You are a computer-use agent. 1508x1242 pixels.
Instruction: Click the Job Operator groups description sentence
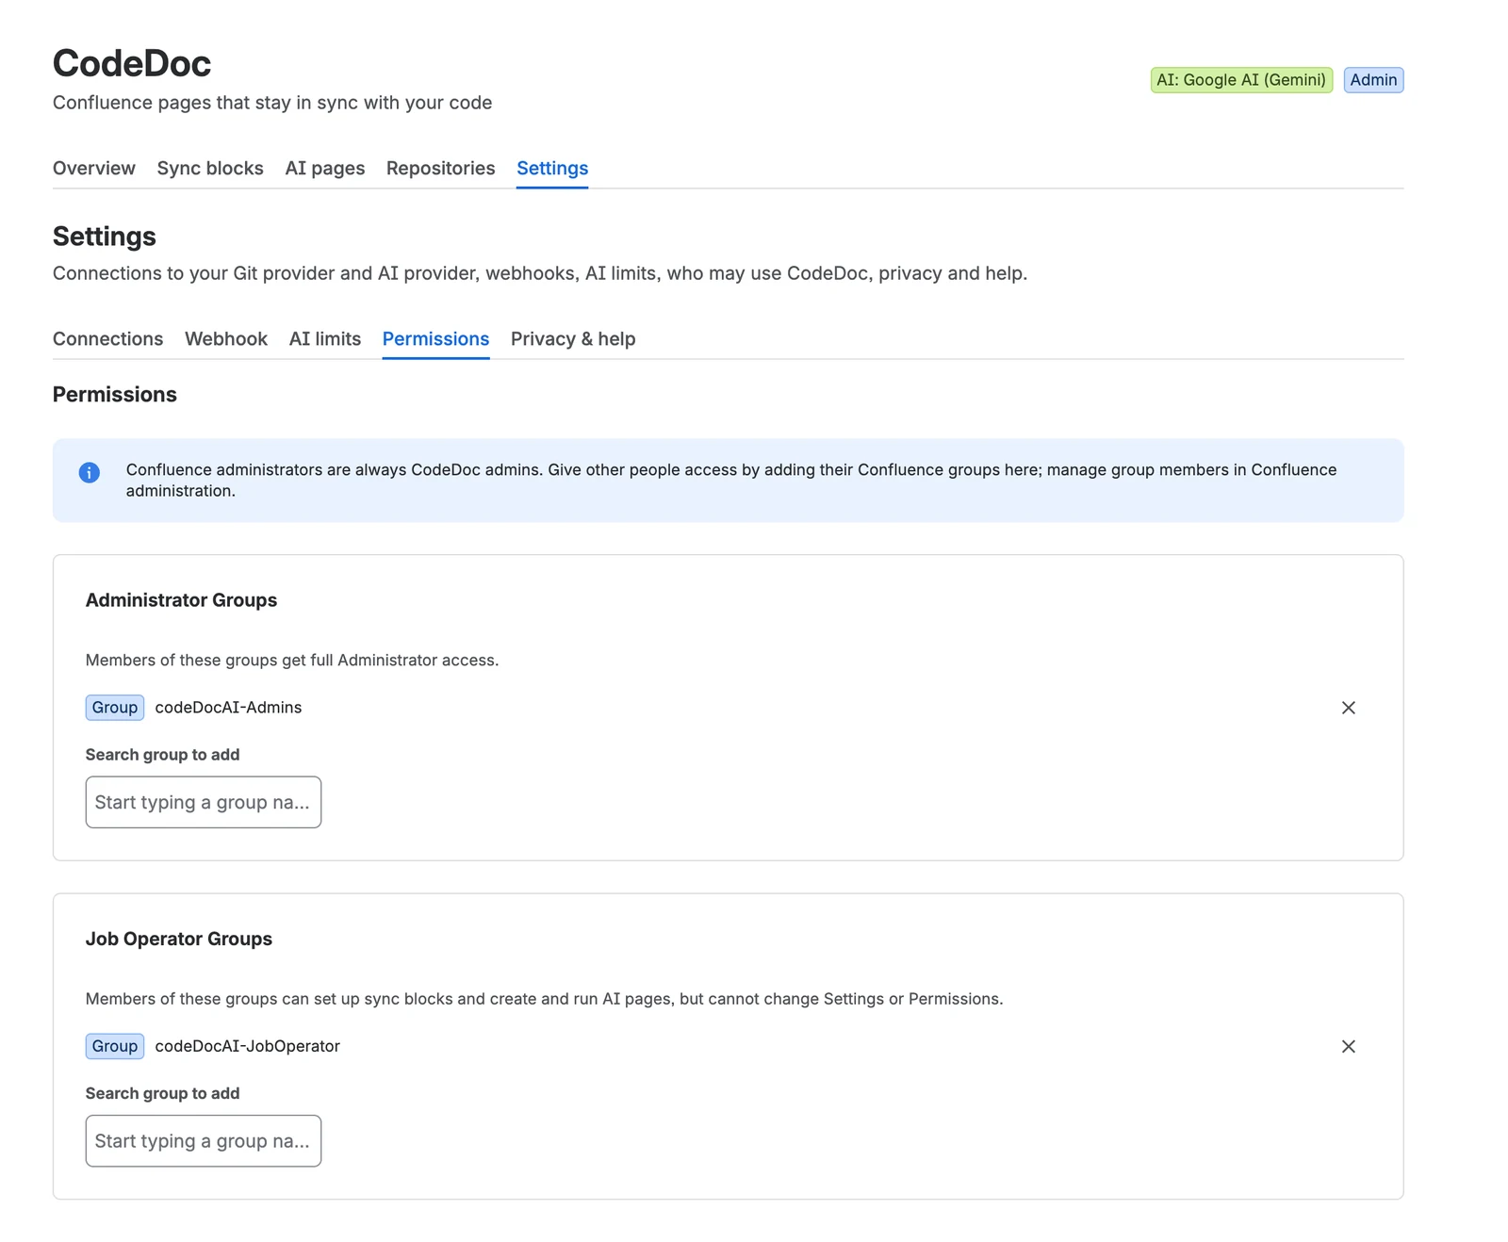tap(544, 999)
